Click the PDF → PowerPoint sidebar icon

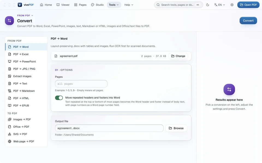click(10, 62)
